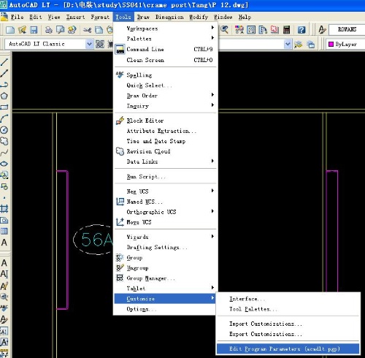Select the Ellipse tool
This screenshot has height=358, width=365.
click(x=4, y=164)
